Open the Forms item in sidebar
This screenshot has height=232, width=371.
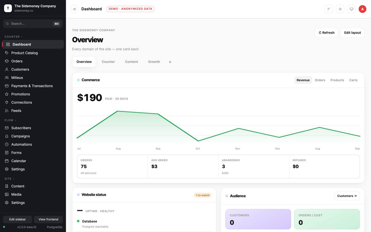33,153
